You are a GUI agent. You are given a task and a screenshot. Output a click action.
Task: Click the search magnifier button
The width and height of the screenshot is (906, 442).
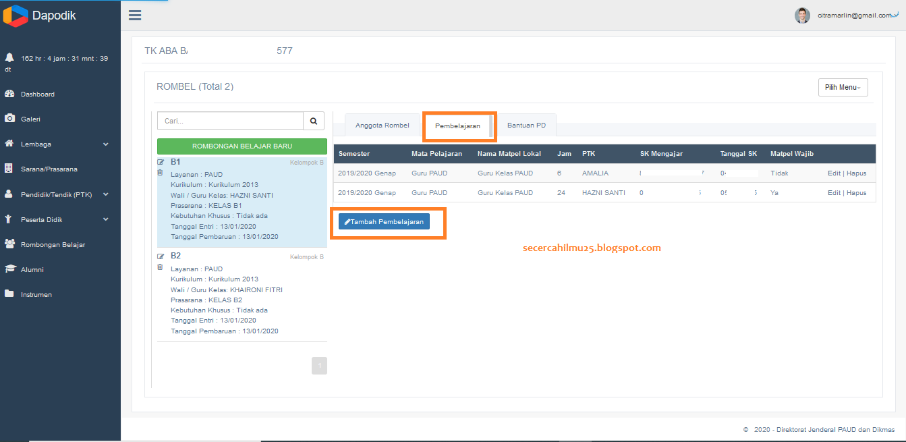(x=314, y=121)
